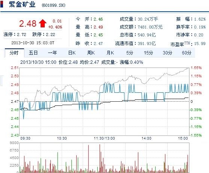Click the 2.51 price axis label

15,68
